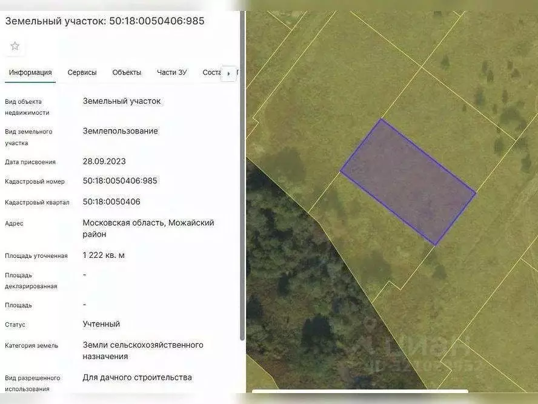Click the Статус label
Viewport: 538px width, 404px height.
click(x=15, y=325)
